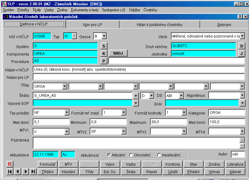Viewport: 249px width, 180px height.
Task: Click the red K icon button
Action: coord(10,164)
